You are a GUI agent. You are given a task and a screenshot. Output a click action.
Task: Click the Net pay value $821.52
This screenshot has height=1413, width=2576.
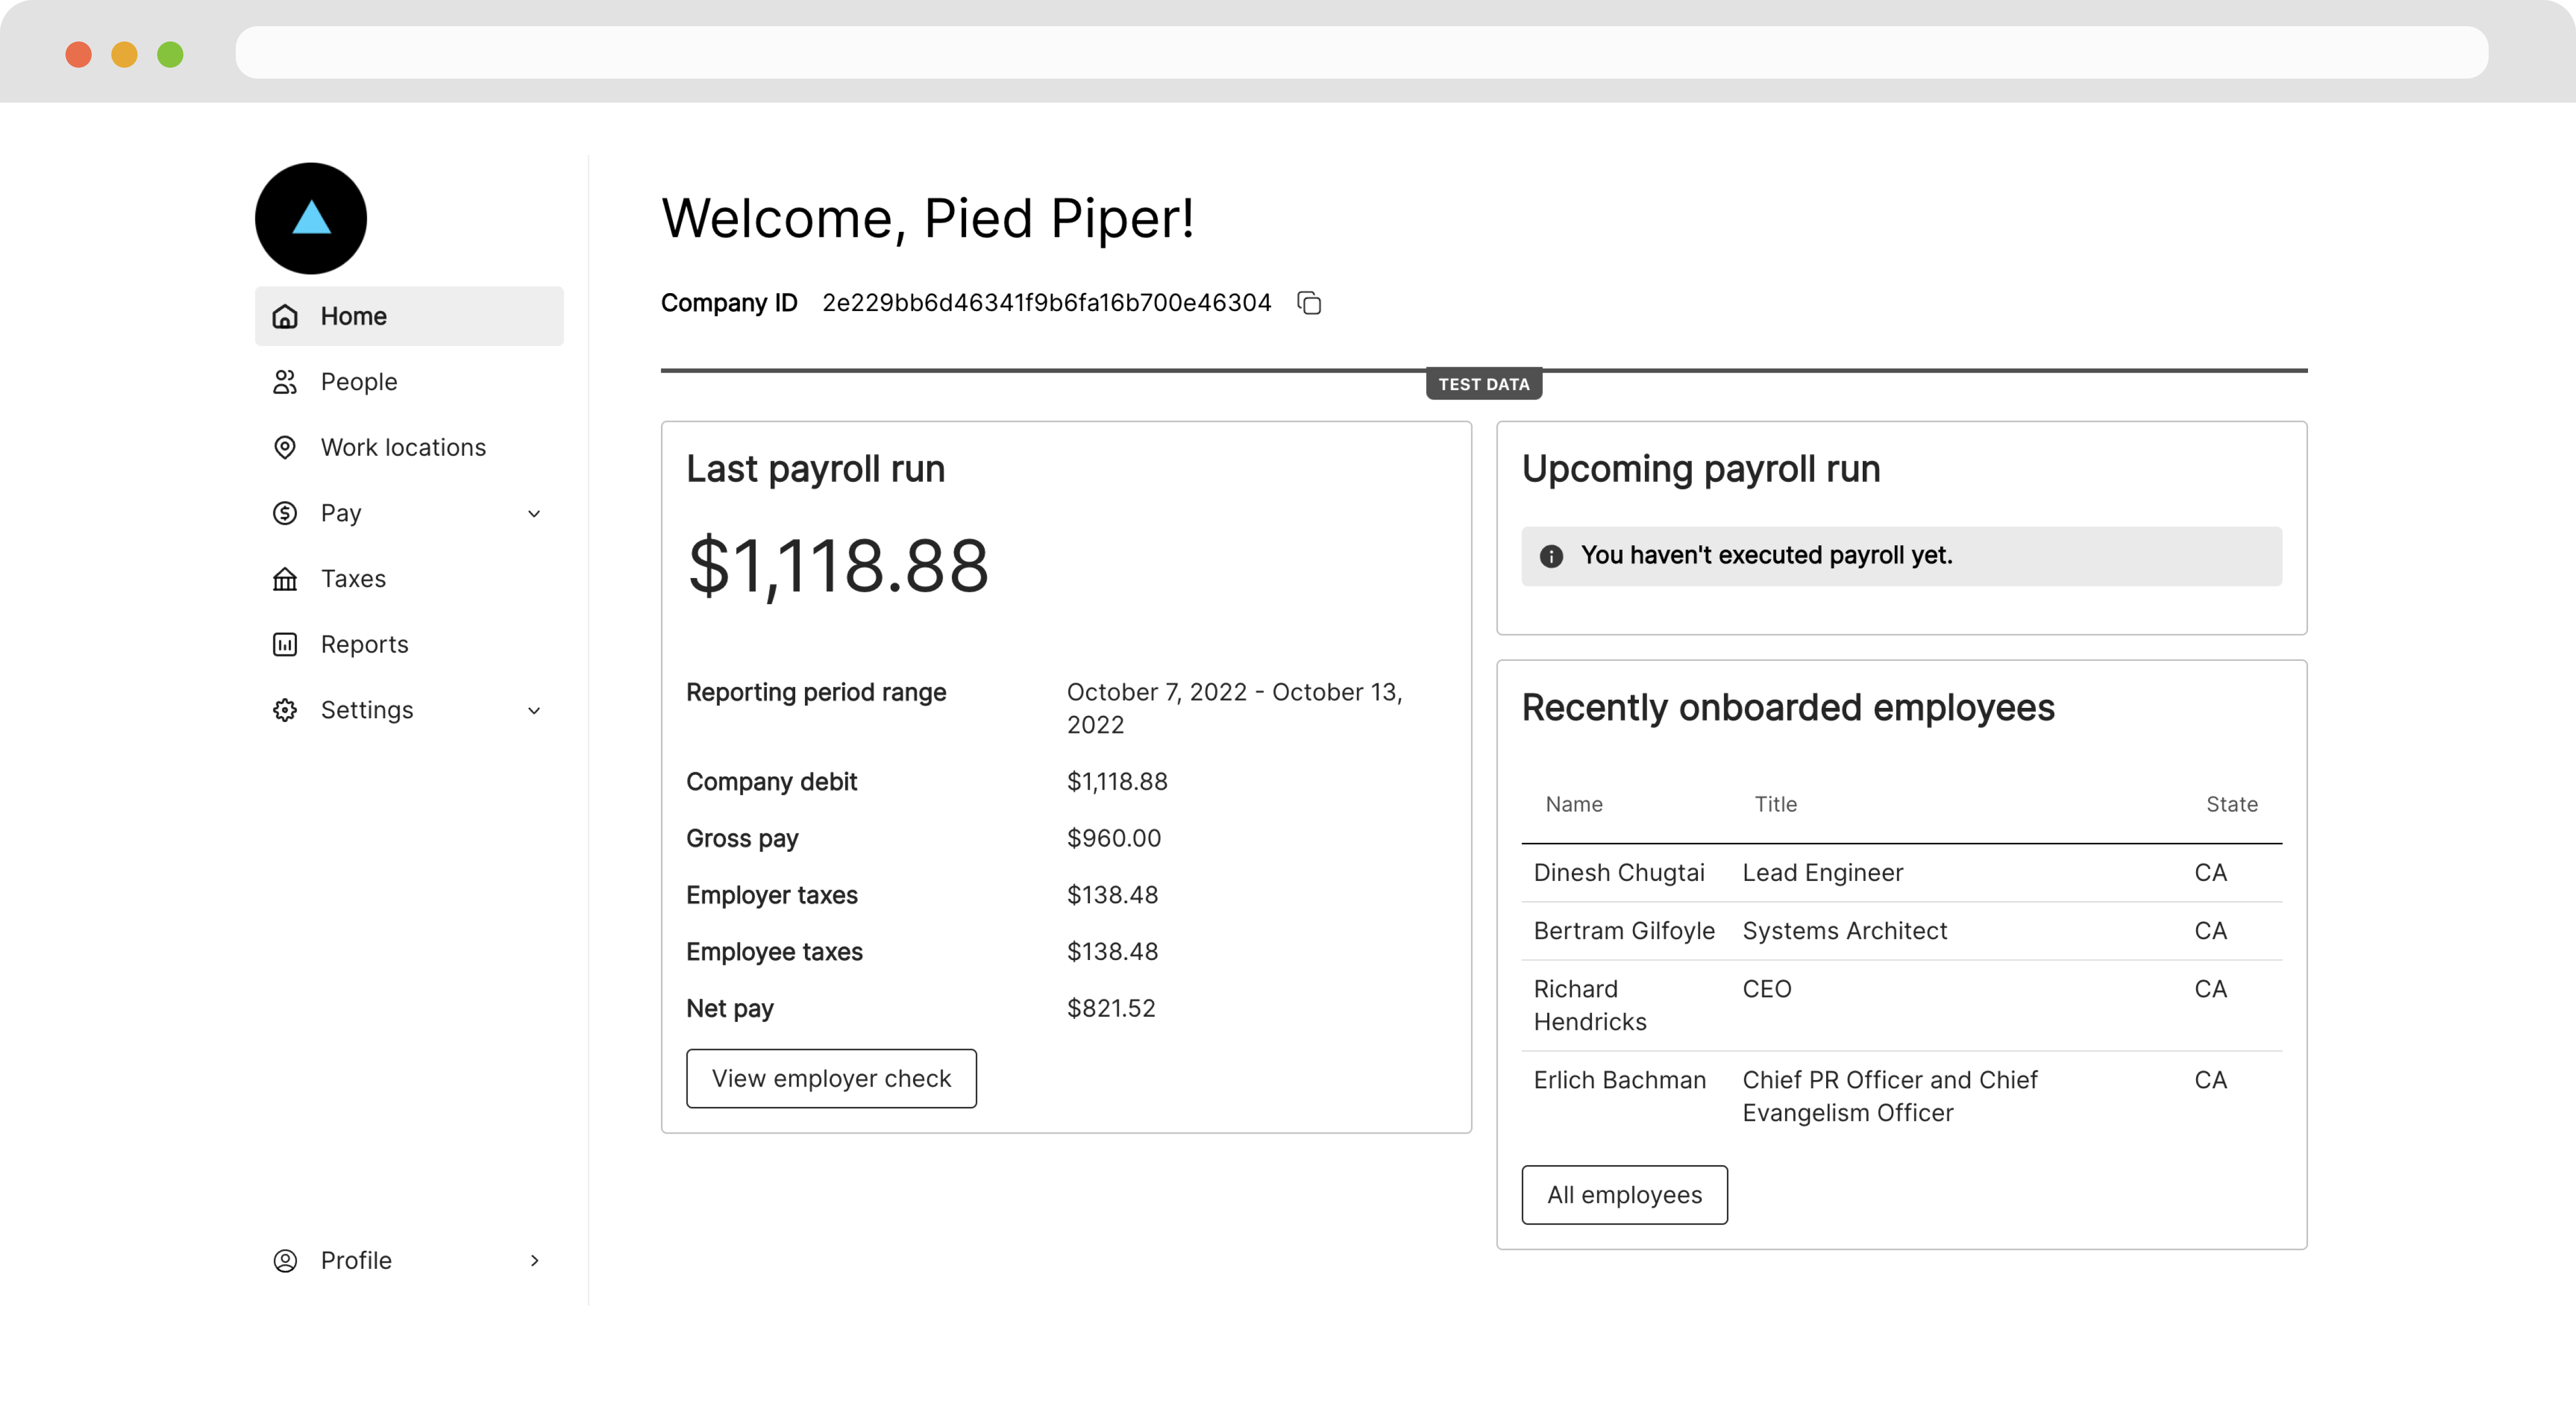1111,1008
